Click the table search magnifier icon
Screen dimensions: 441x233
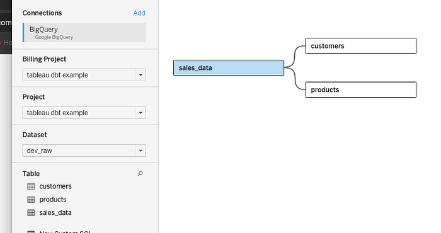(140, 173)
